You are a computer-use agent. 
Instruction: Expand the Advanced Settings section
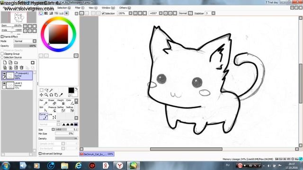coord(40,153)
